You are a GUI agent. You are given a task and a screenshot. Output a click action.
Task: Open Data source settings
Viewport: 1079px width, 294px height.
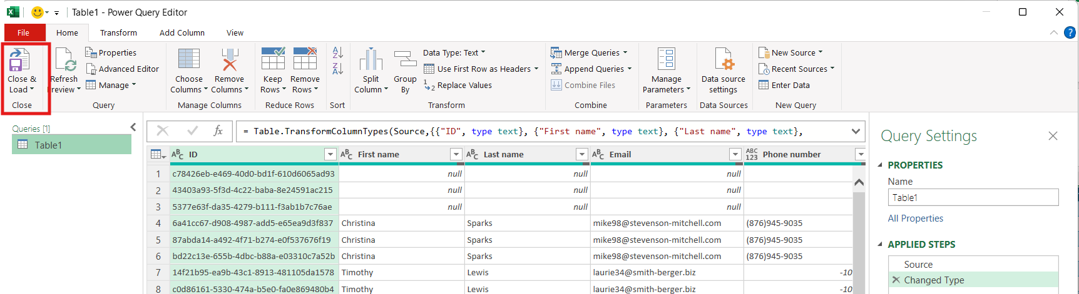tap(723, 61)
